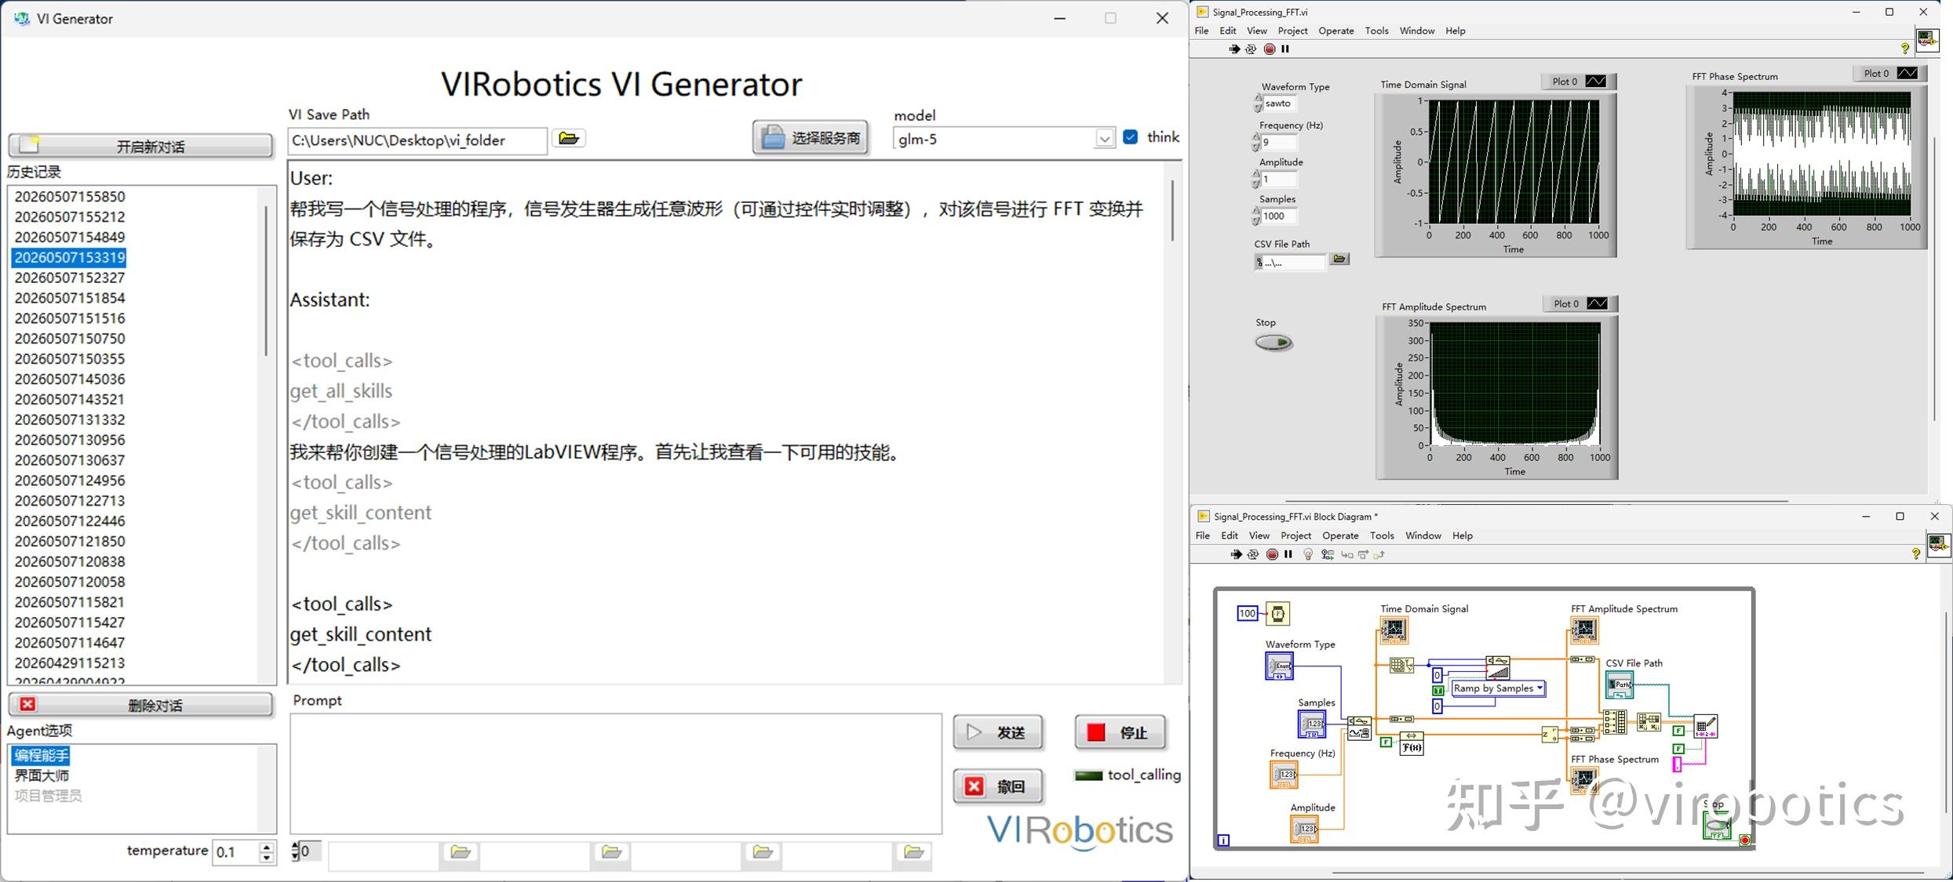The width and height of the screenshot is (1953, 882).
Task: Select the Write Delimited Spreadsheet node
Action: (x=1705, y=726)
